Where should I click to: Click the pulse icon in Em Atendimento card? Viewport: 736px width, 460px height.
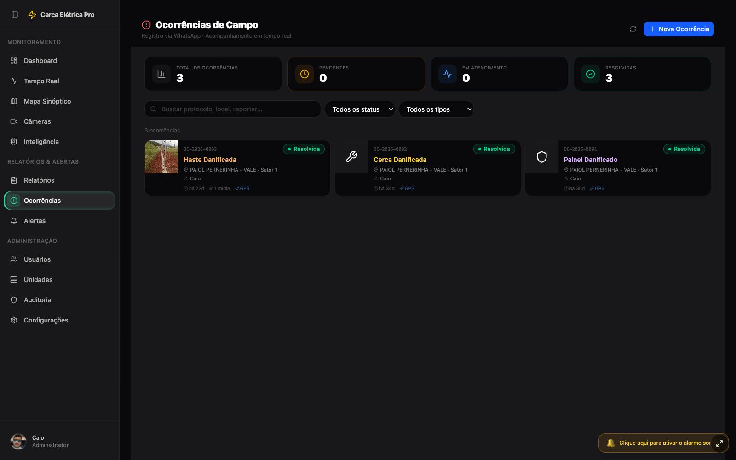(448, 74)
